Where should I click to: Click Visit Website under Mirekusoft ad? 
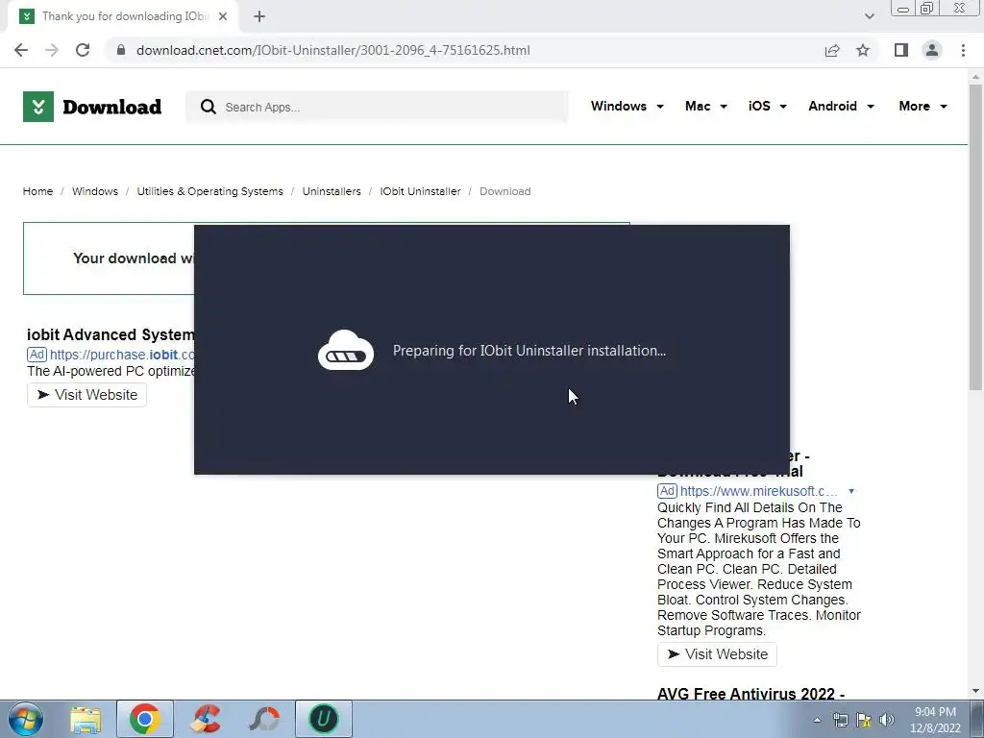click(717, 653)
